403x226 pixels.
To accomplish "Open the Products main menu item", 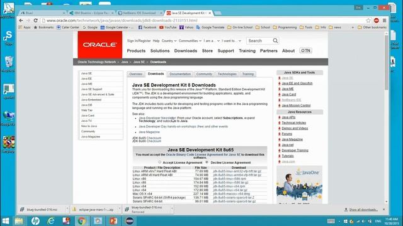I will tap(136, 51).
